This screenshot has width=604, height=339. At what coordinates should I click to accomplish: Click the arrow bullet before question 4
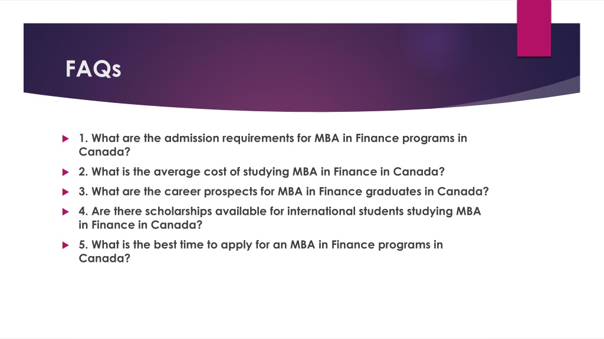65,211
